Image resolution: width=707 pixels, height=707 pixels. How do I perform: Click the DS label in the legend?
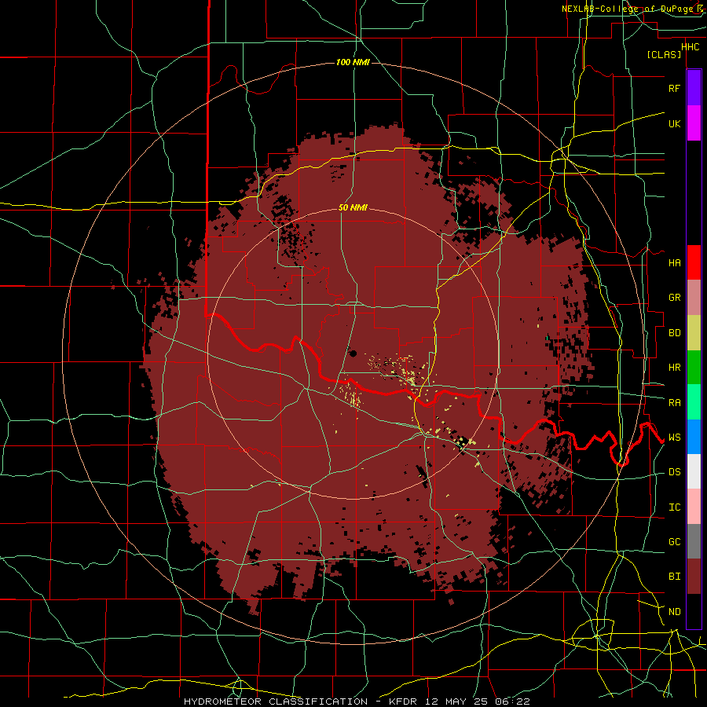point(674,471)
